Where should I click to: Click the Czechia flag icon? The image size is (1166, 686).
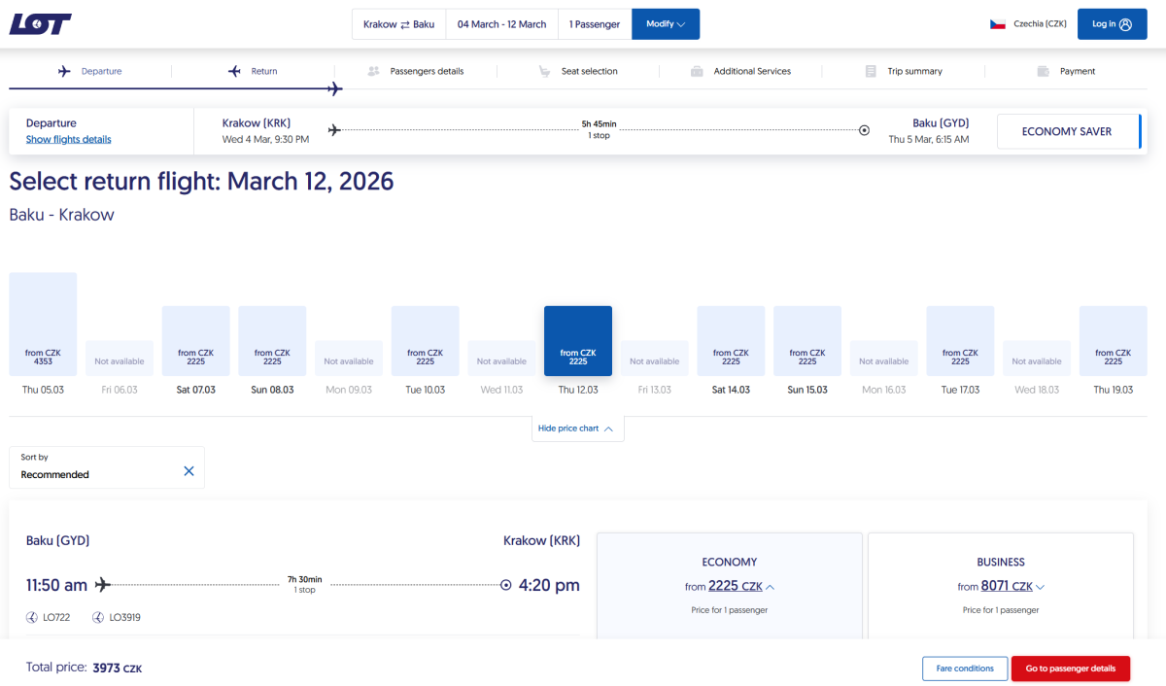(x=997, y=24)
